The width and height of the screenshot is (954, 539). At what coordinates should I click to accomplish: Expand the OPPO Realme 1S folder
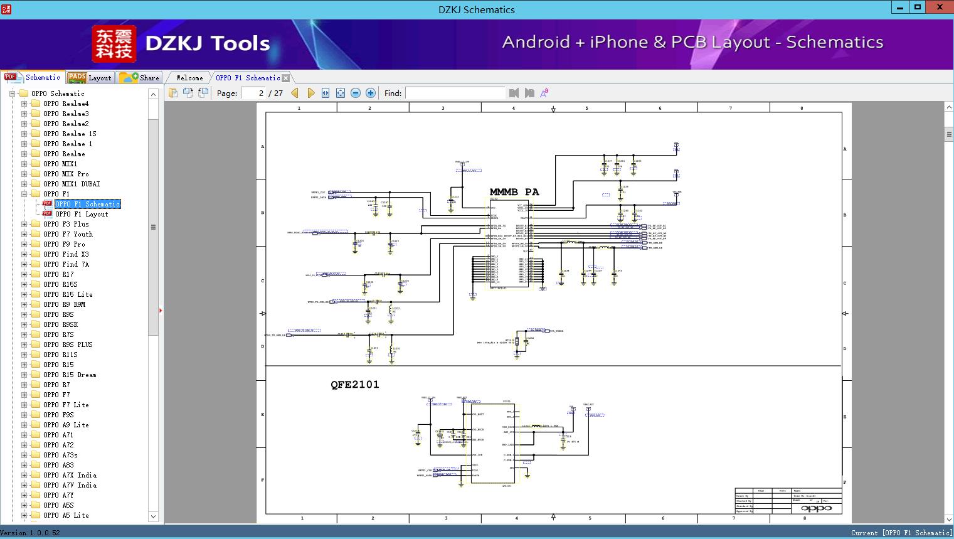tap(24, 134)
